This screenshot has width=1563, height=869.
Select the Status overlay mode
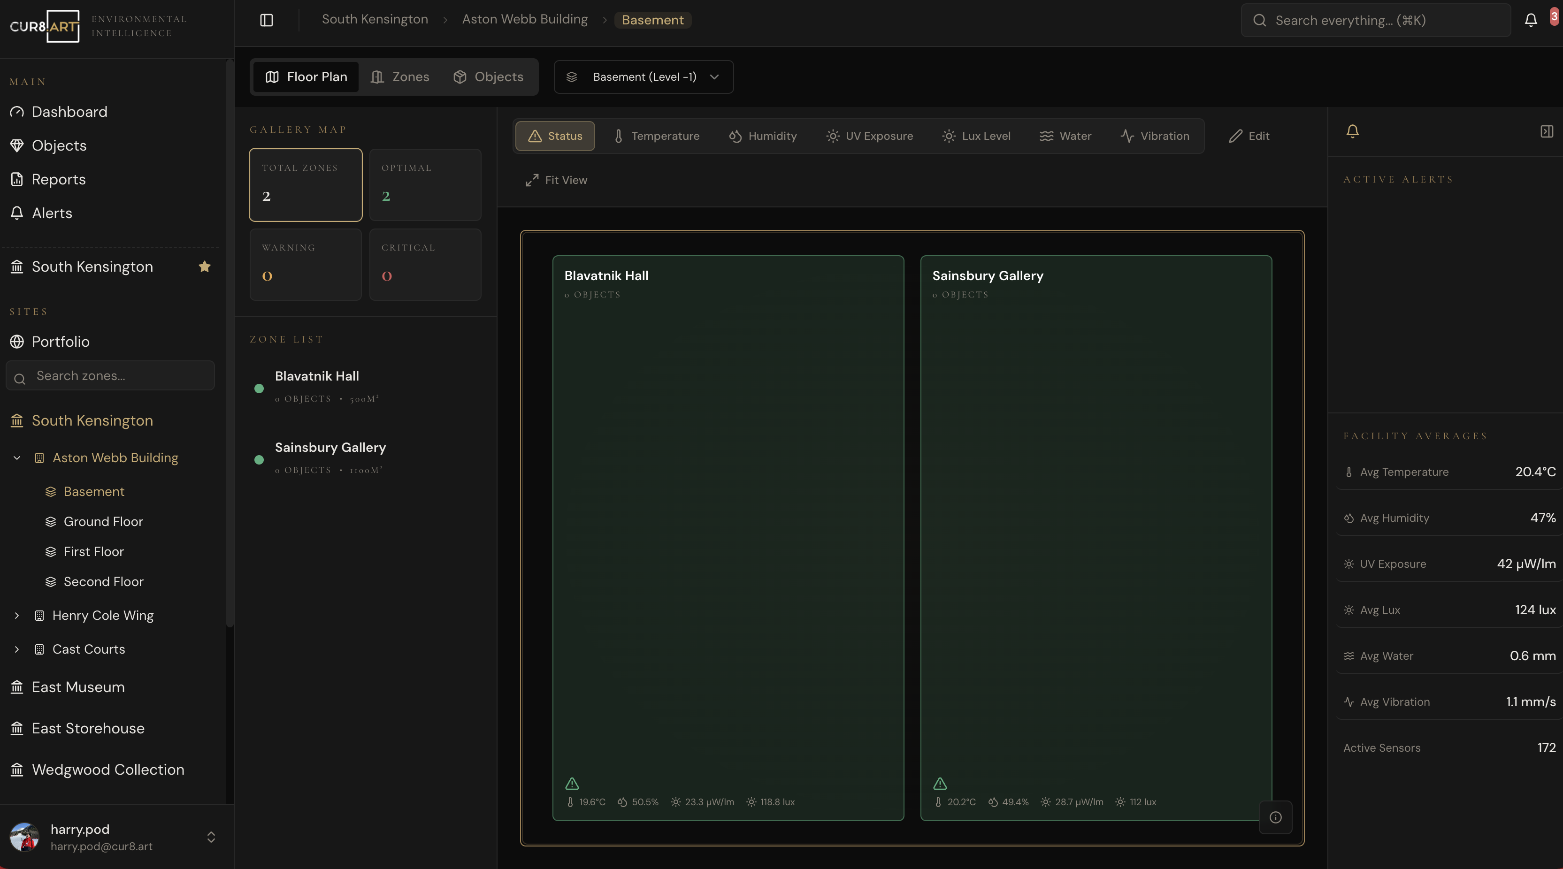555,136
